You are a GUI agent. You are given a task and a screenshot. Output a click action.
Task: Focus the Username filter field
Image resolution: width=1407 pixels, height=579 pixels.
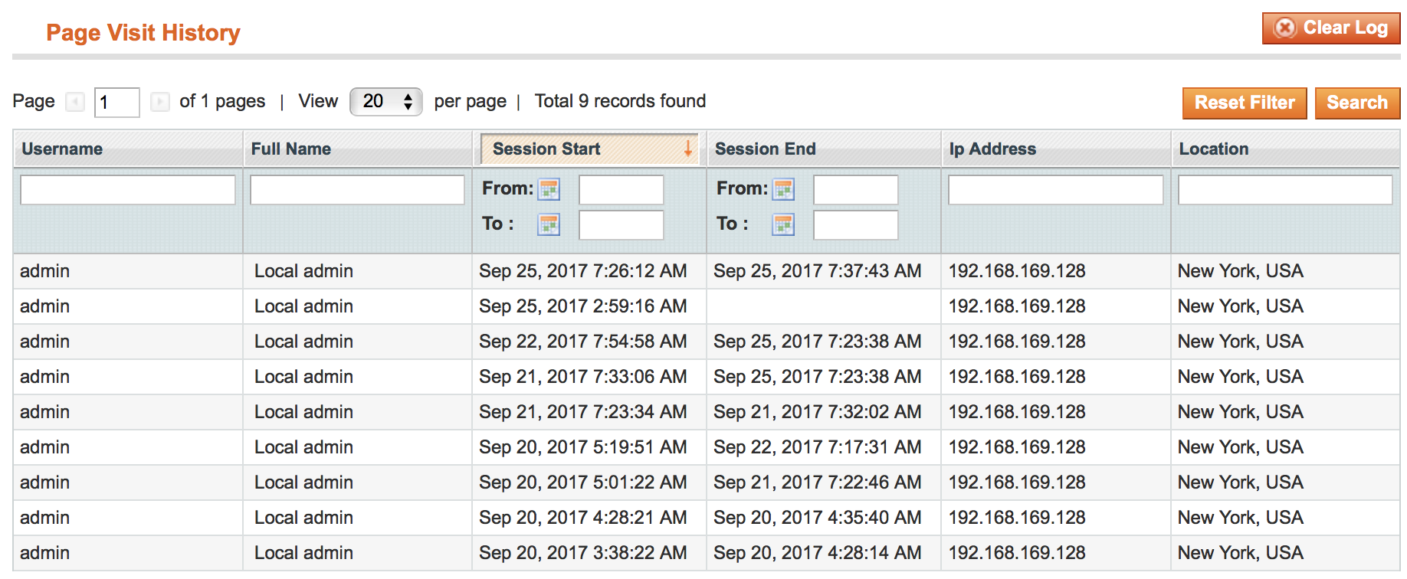click(x=128, y=190)
